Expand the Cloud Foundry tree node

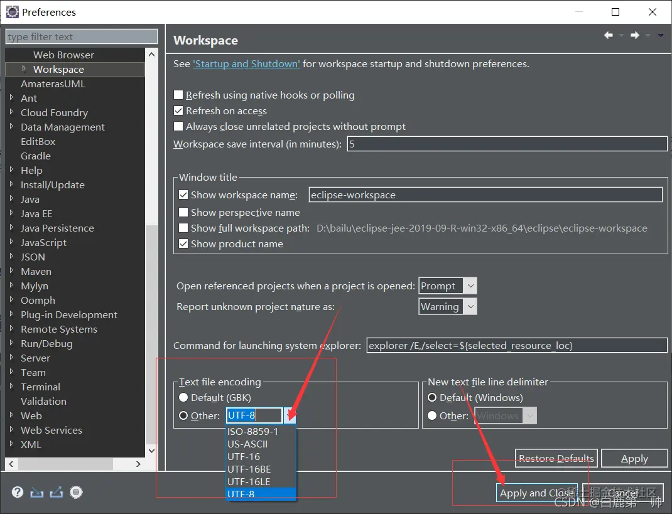coord(11,112)
